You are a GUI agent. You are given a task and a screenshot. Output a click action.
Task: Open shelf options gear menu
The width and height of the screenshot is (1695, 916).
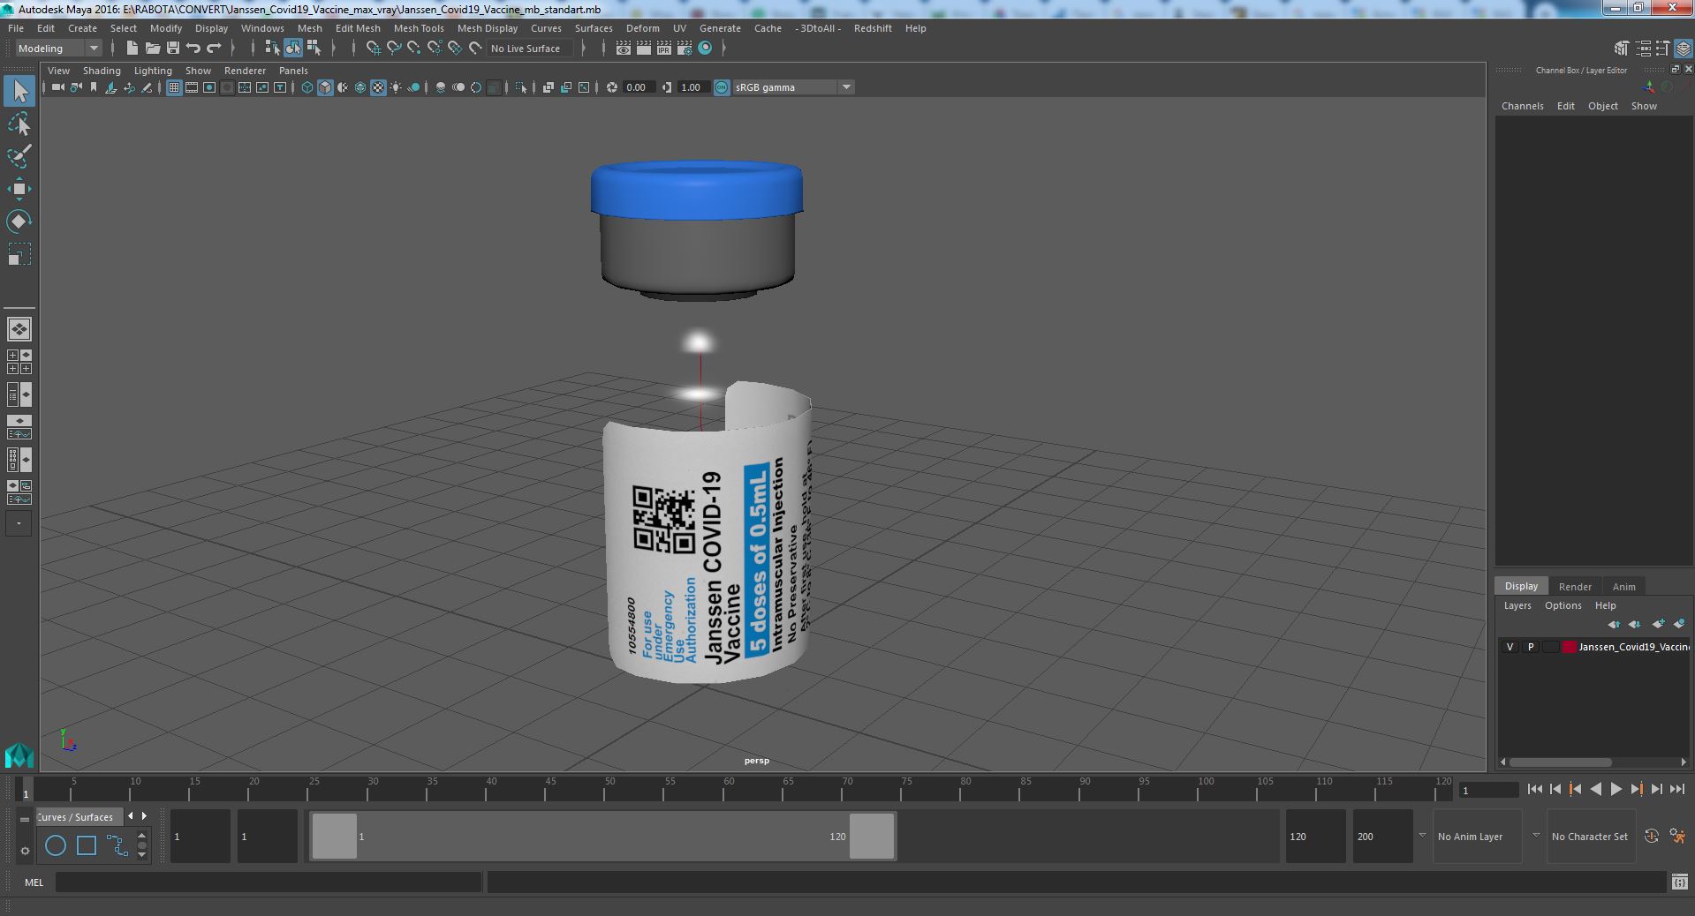tap(25, 851)
